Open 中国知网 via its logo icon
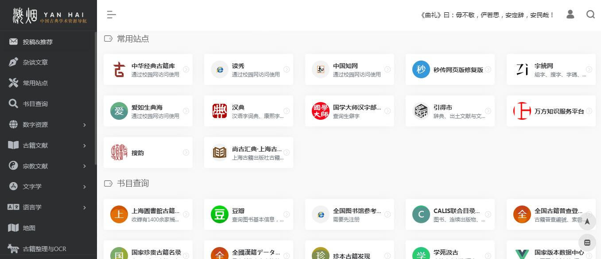601x259 pixels. coord(320,69)
